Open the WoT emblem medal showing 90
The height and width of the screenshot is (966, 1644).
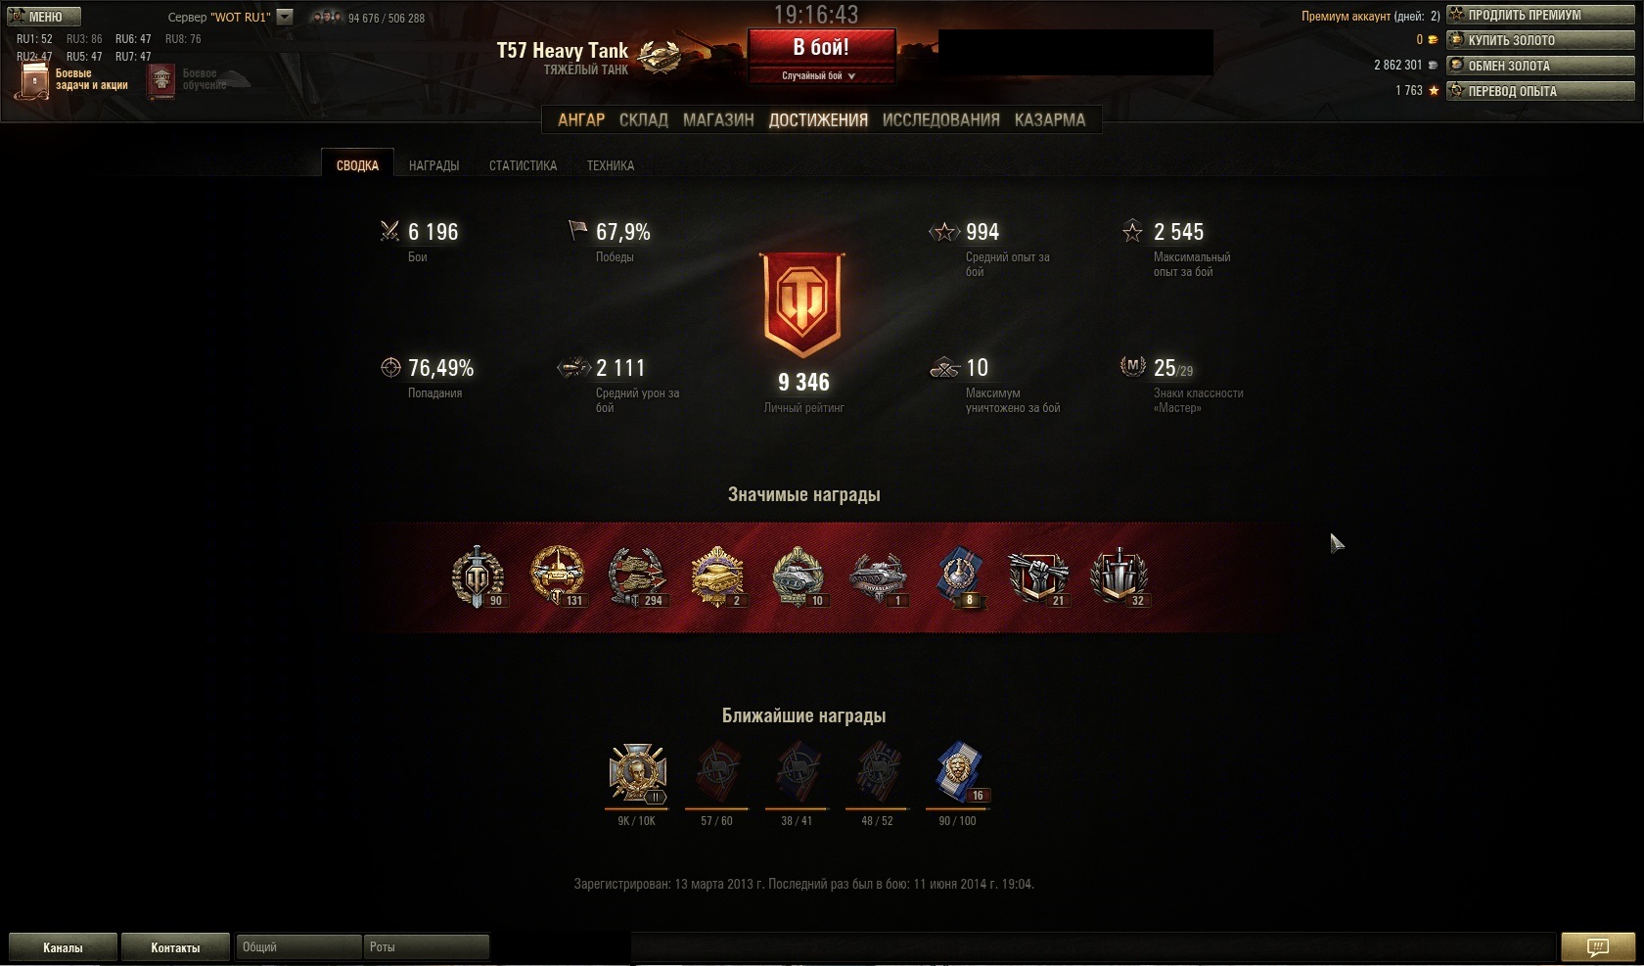coord(478,577)
